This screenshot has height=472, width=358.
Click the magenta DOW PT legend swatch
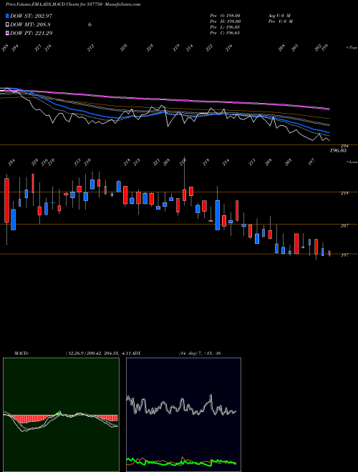click(8, 33)
